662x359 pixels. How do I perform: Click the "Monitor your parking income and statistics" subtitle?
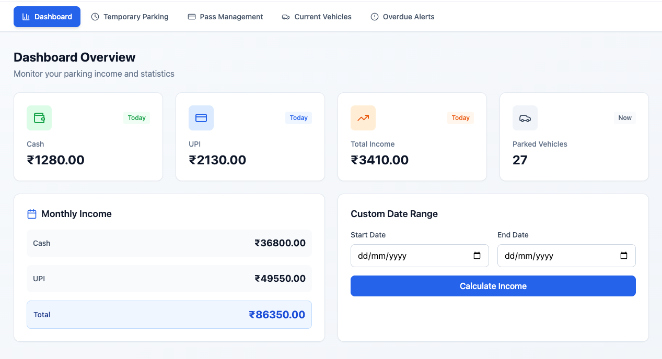pyautogui.click(x=94, y=74)
